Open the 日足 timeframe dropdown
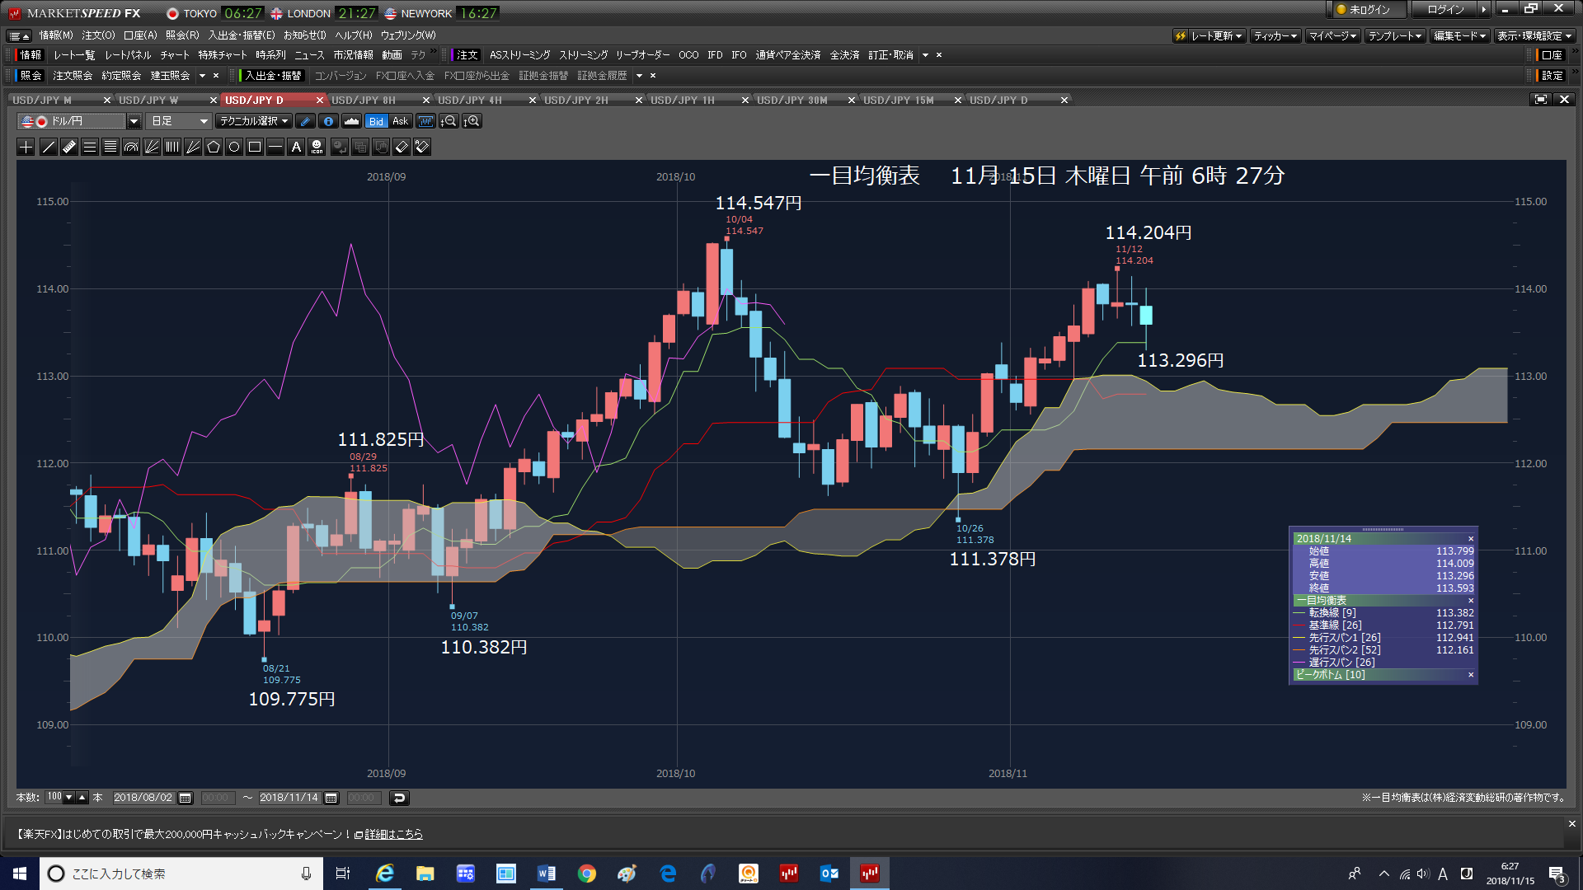1583x890 pixels. click(179, 121)
